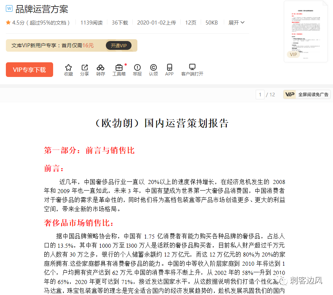Click the （欧勃朗）国内运营策划报告 heading
The width and height of the screenshot is (333, 295).
point(162,123)
